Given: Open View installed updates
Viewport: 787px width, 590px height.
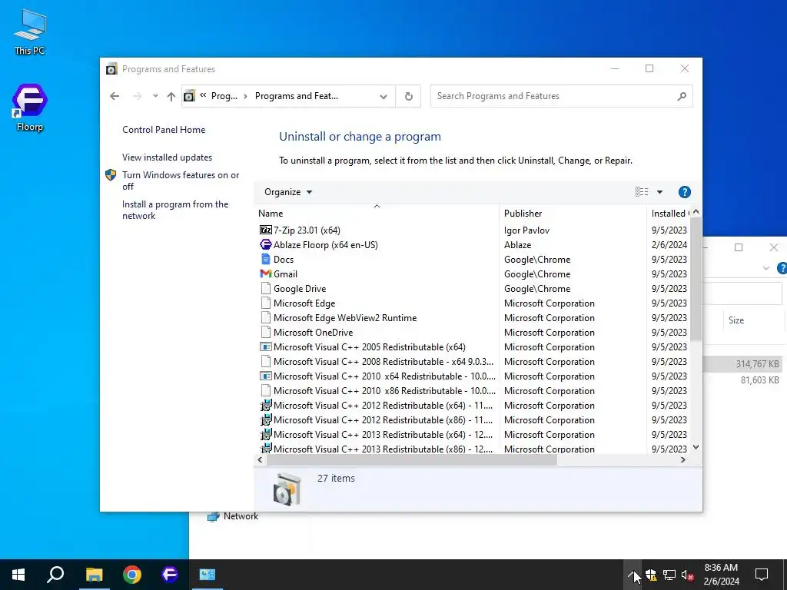Looking at the screenshot, I should coord(167,157).
